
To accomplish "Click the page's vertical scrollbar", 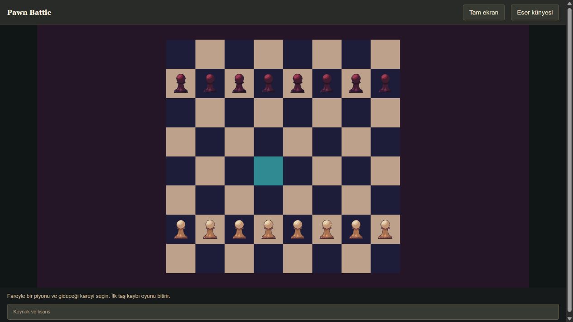I will (569, 161).
